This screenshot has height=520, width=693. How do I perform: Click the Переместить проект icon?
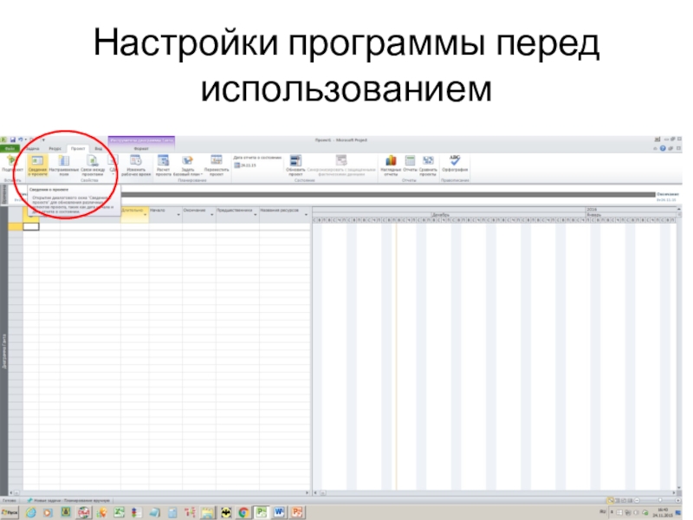(x=216, y=166)
